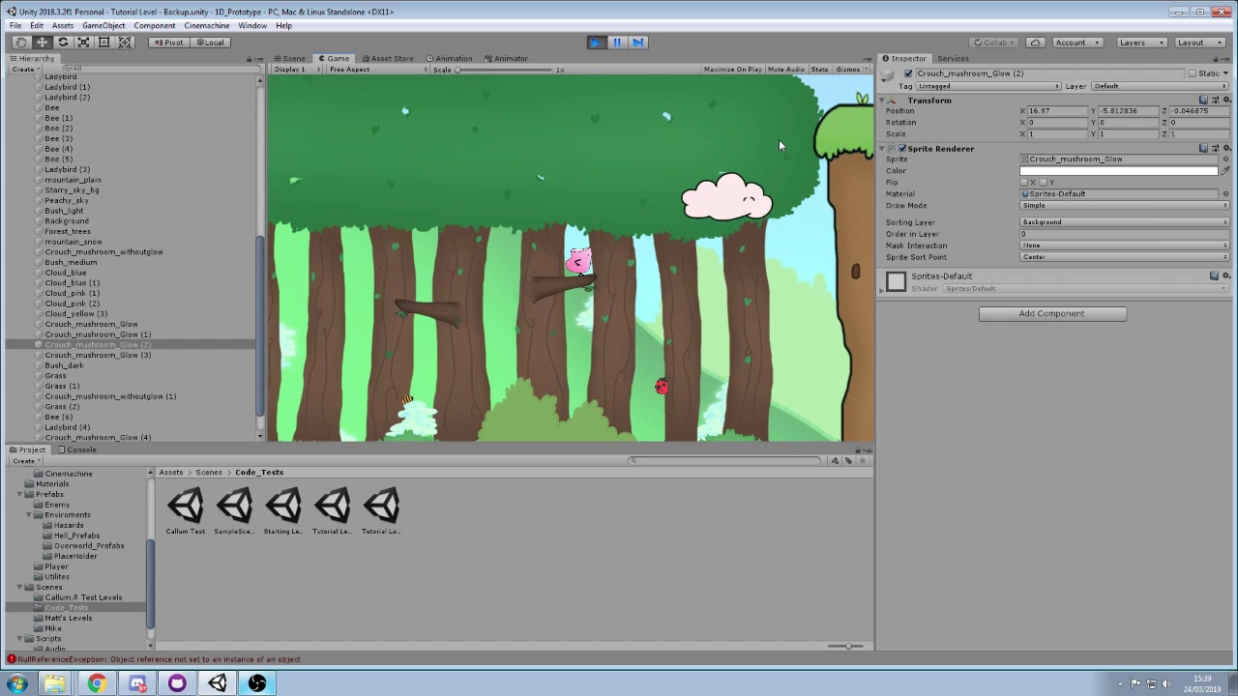Open the GameObject menu

(x=103, y=26)
